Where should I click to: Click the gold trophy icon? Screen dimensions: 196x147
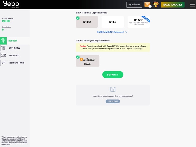(x=156, y=4)
